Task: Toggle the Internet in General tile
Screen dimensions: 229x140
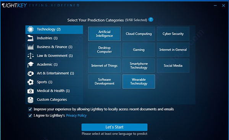Action: 173,50
